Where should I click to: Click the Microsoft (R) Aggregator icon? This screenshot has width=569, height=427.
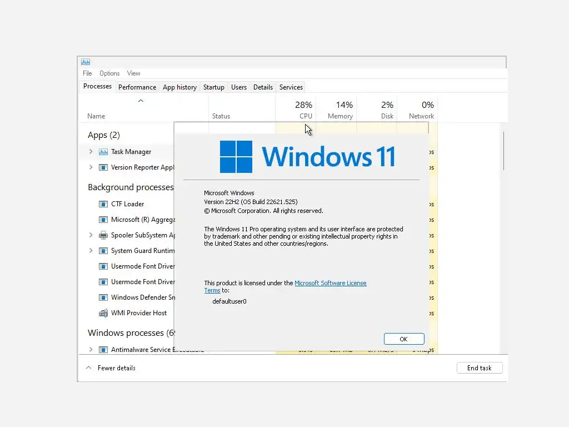point(103,220)
